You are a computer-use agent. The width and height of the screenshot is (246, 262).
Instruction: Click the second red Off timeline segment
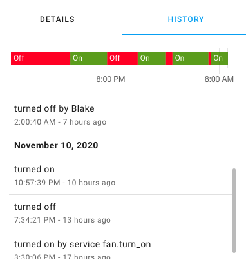pyautogui.click(x=122, y=58)
